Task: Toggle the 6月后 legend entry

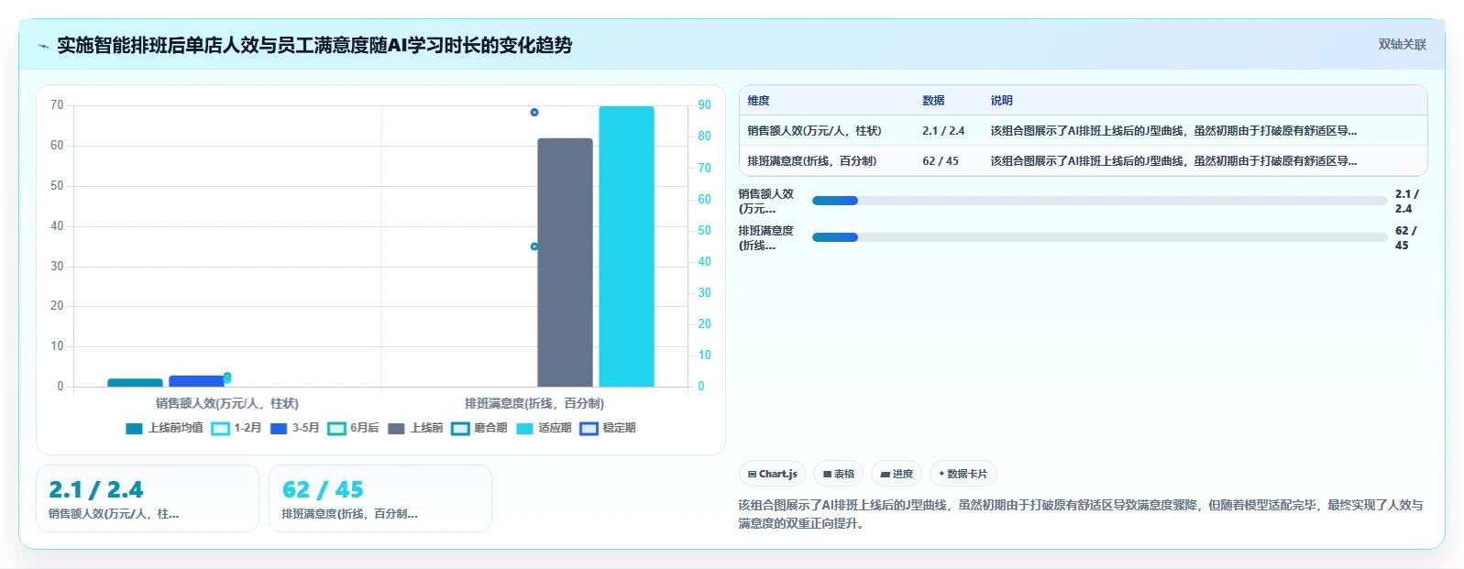Action: (x=353, y=428)
